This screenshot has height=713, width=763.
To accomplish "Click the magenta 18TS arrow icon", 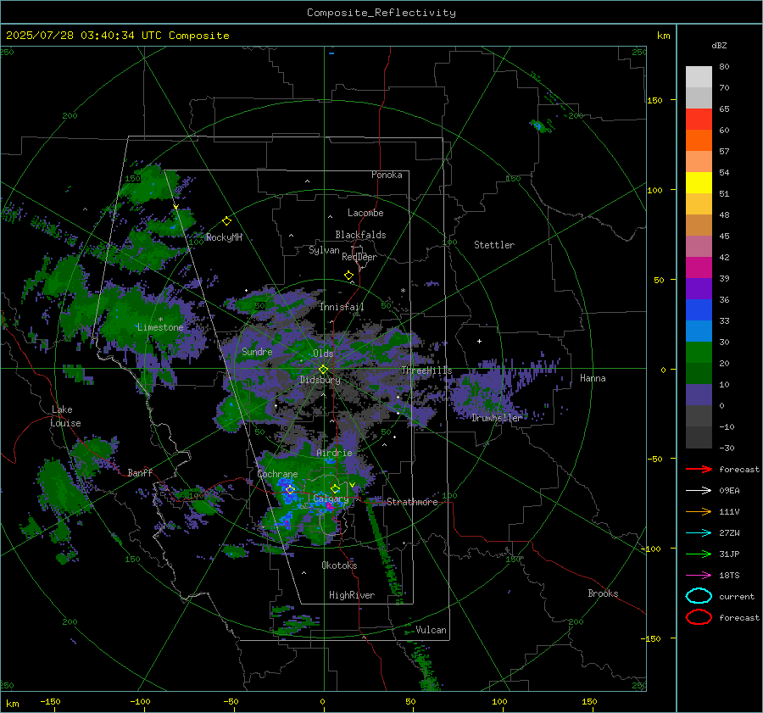I will click(x=699, y=576).
